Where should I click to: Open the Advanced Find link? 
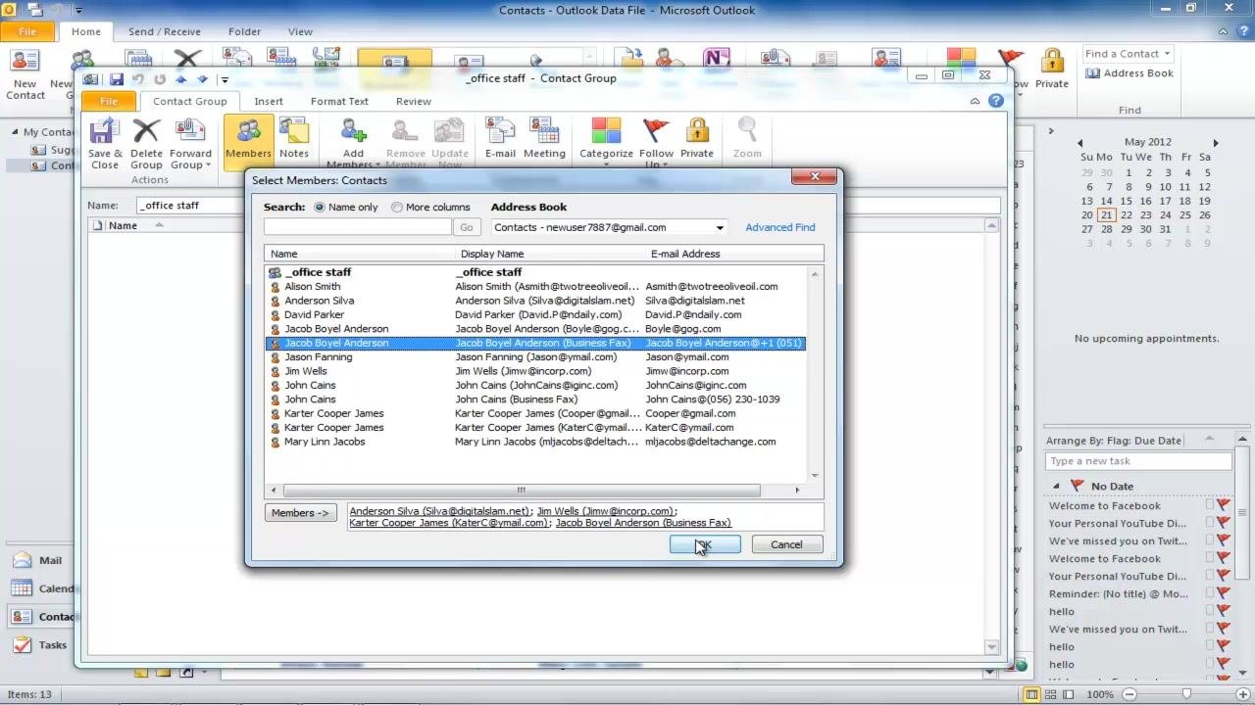pyautogui.click(x=780, y=227)
